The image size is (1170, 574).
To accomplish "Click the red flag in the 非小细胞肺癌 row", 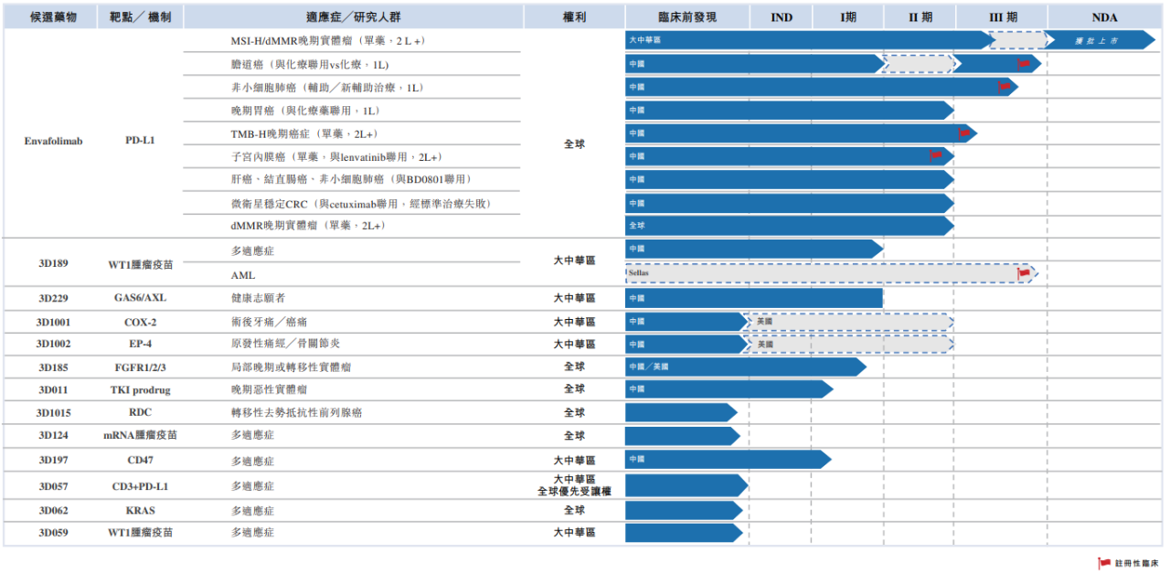I will tap(1005, 87).
